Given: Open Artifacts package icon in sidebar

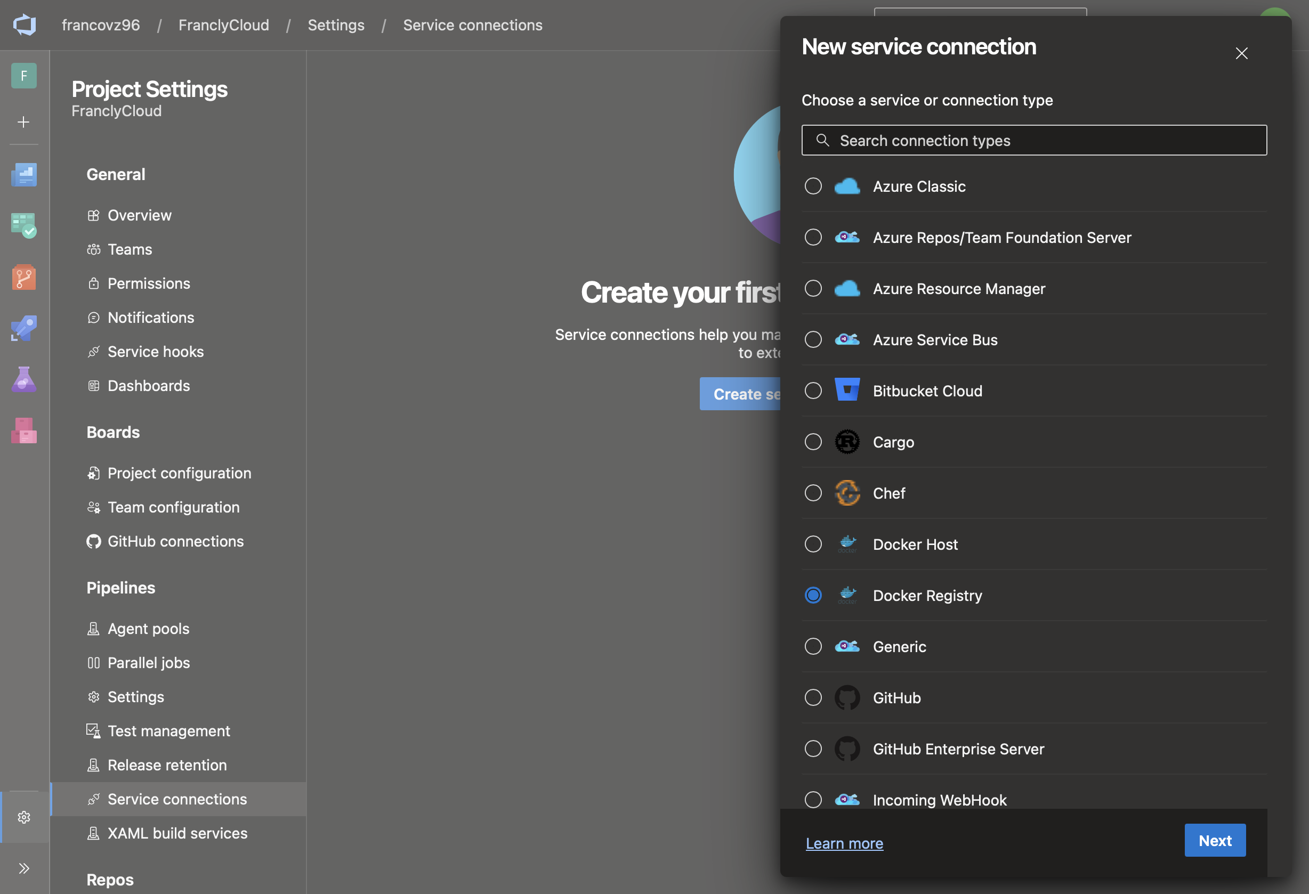Looking at the screenshot, I should [x=23, y=430].
